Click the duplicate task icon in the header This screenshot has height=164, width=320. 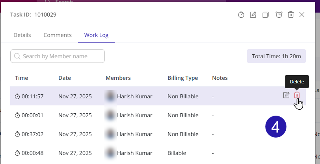coord(266,15)
